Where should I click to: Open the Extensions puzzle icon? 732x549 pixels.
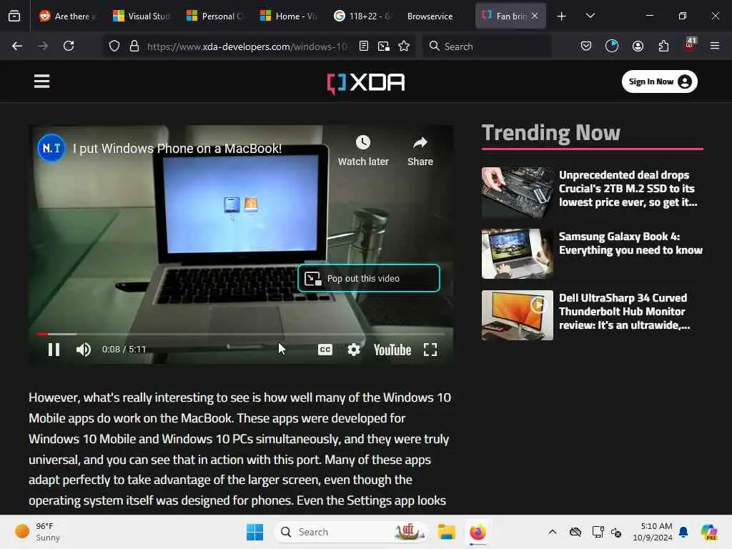664,46
